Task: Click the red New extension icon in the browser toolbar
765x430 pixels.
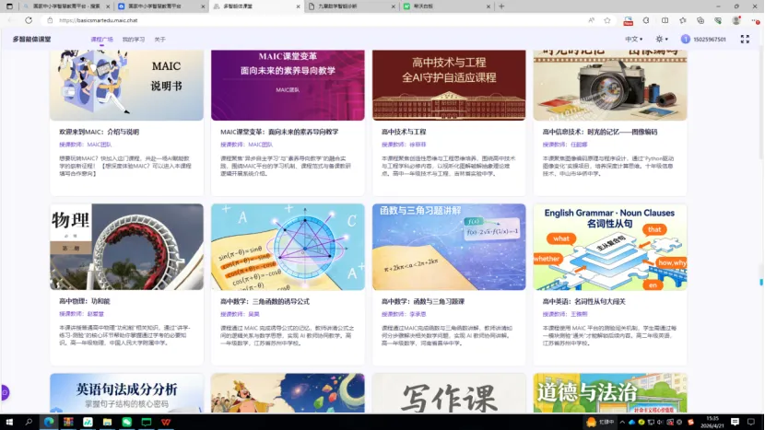Action: click(x=628, y=20)
